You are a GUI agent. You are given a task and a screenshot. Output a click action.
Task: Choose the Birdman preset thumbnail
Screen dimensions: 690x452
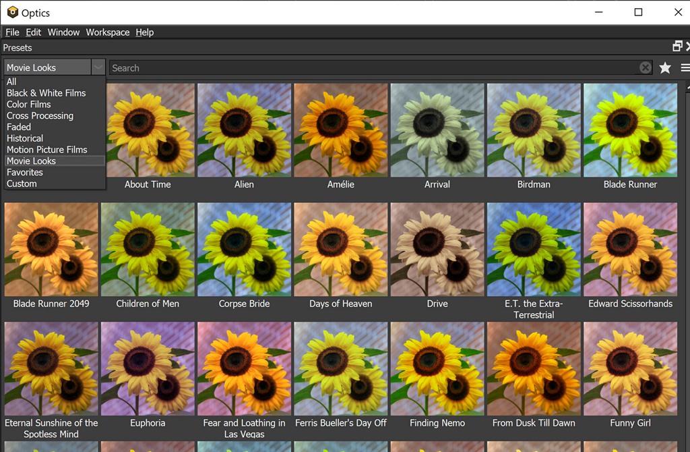pyautogui.click(x=534, y=130)
